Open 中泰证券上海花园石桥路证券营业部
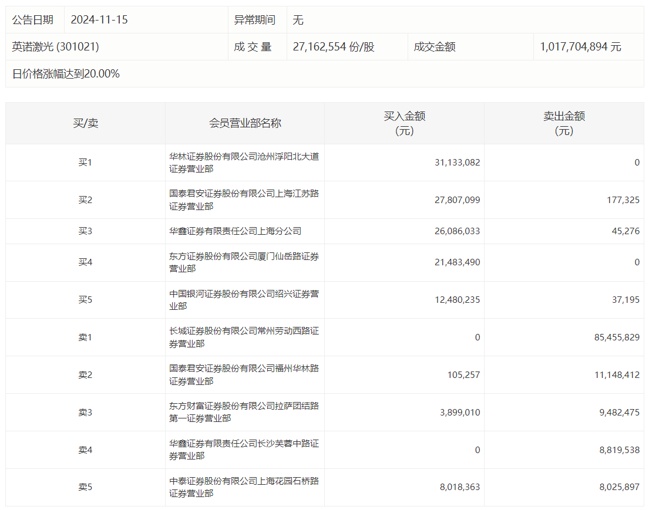Viewport: 649px width, 510px height. click(244, 487)
